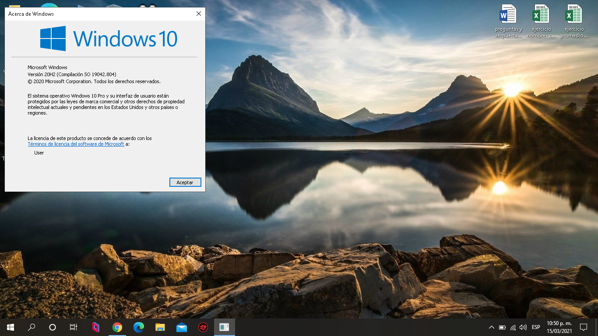Open the Wi-Fi network tray icon
The image size is (598, 336).
513,327
